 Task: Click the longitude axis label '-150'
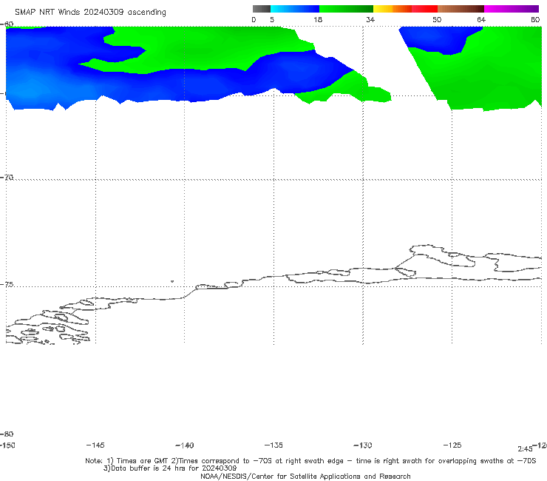point(7,445)
